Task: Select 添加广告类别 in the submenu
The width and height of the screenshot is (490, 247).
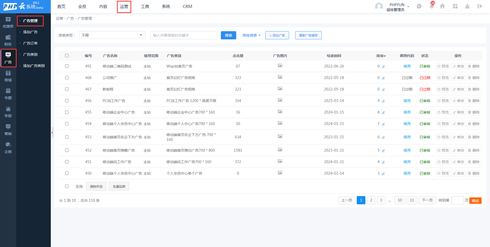Action: [x=34, y=66]
